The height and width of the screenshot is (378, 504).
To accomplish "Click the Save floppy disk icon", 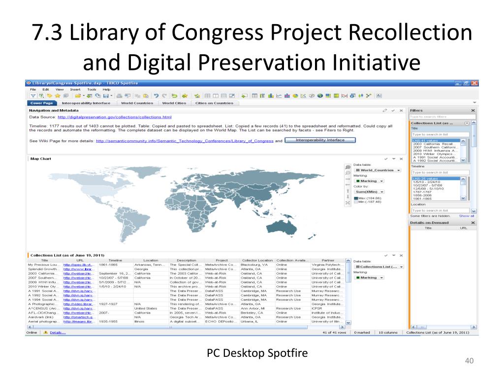I will (x=106, y=96).
